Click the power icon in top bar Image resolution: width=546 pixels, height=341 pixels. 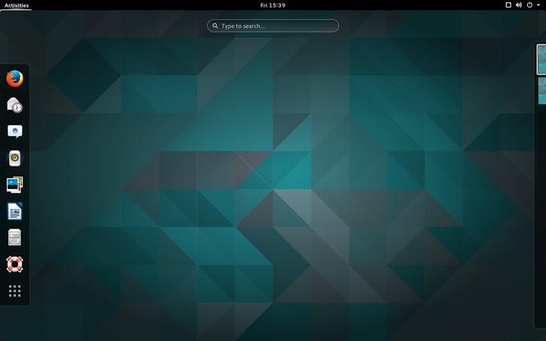click(x=529, y=5)
